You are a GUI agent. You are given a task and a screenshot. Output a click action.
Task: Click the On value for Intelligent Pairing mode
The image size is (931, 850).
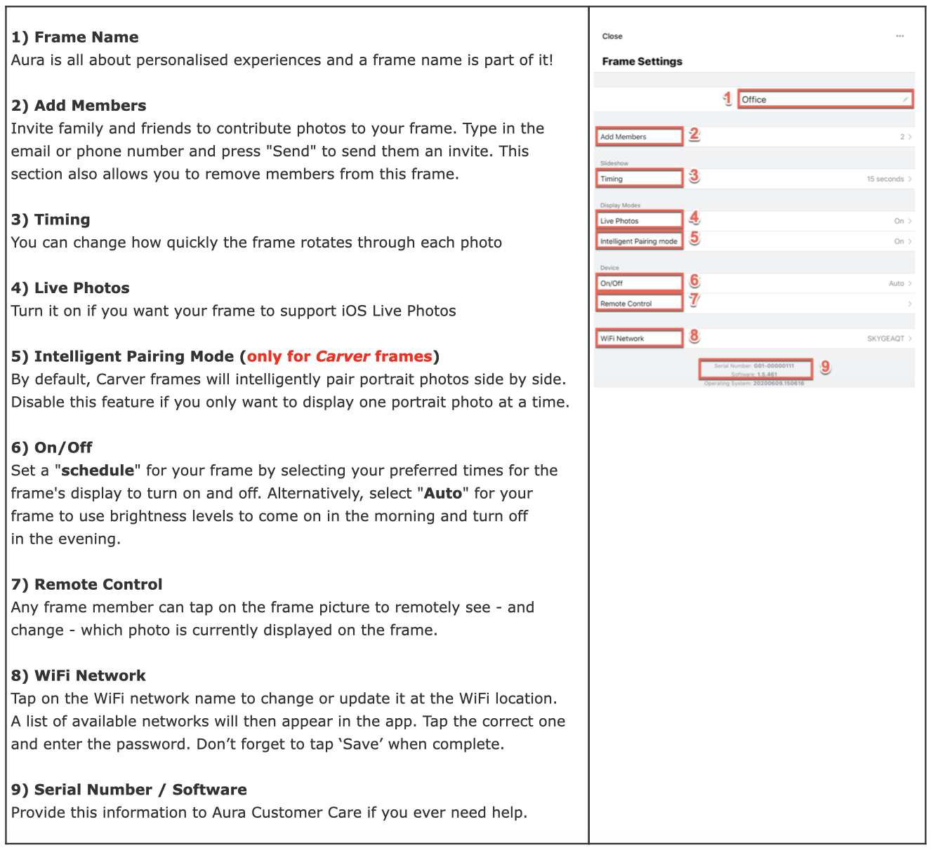tap(899, 242)
